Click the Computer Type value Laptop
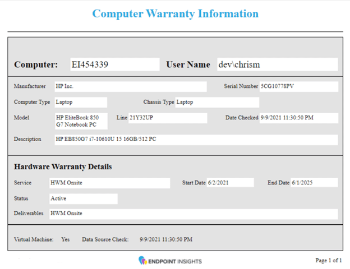350x269 pixels. click(x=81, y=102)
